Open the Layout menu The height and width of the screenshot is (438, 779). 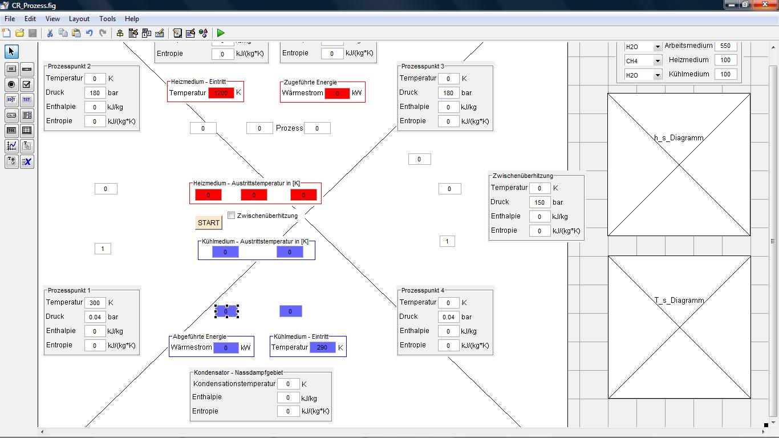(x=79, y=19)
